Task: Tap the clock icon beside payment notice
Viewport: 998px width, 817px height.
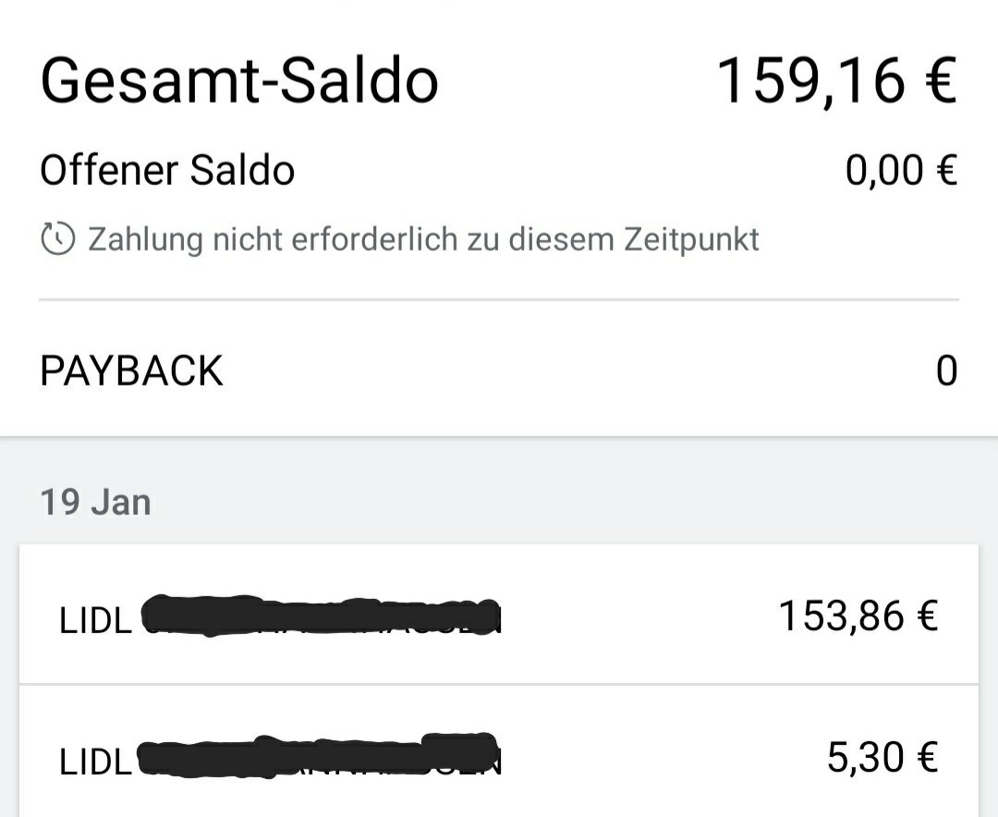Action: [58, 239]
